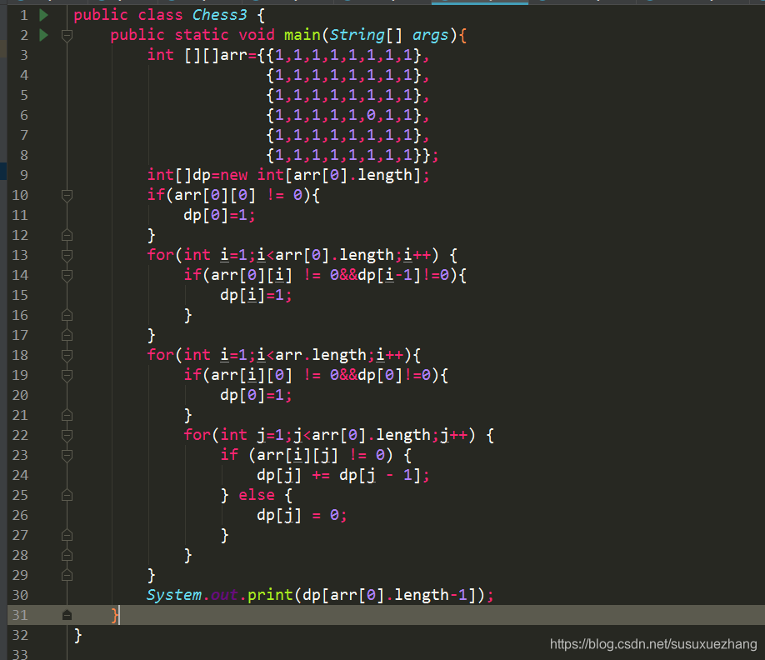
Task: Click the out field on line 30
Action: click(x=224, y=595)
